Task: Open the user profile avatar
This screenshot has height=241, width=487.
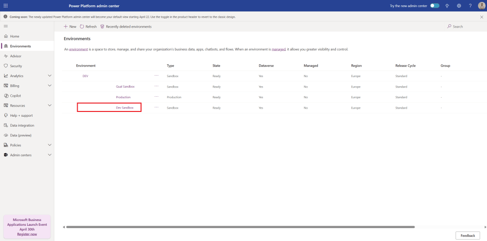Action: 481,6
